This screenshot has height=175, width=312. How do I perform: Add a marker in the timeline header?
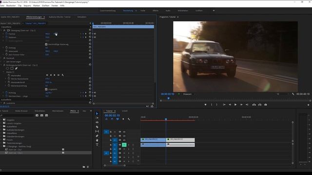point(123,119)
